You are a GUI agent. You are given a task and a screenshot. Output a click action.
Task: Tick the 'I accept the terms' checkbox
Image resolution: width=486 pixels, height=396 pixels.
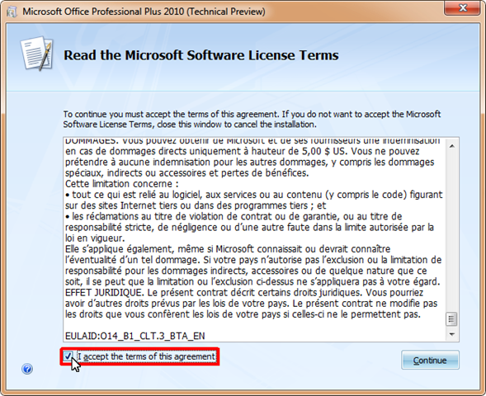pyautogui.click(x=68, y=356)
